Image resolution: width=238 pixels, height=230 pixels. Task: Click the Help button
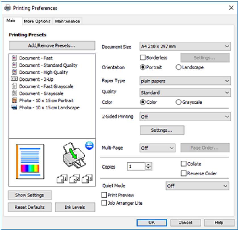(219, 223)
